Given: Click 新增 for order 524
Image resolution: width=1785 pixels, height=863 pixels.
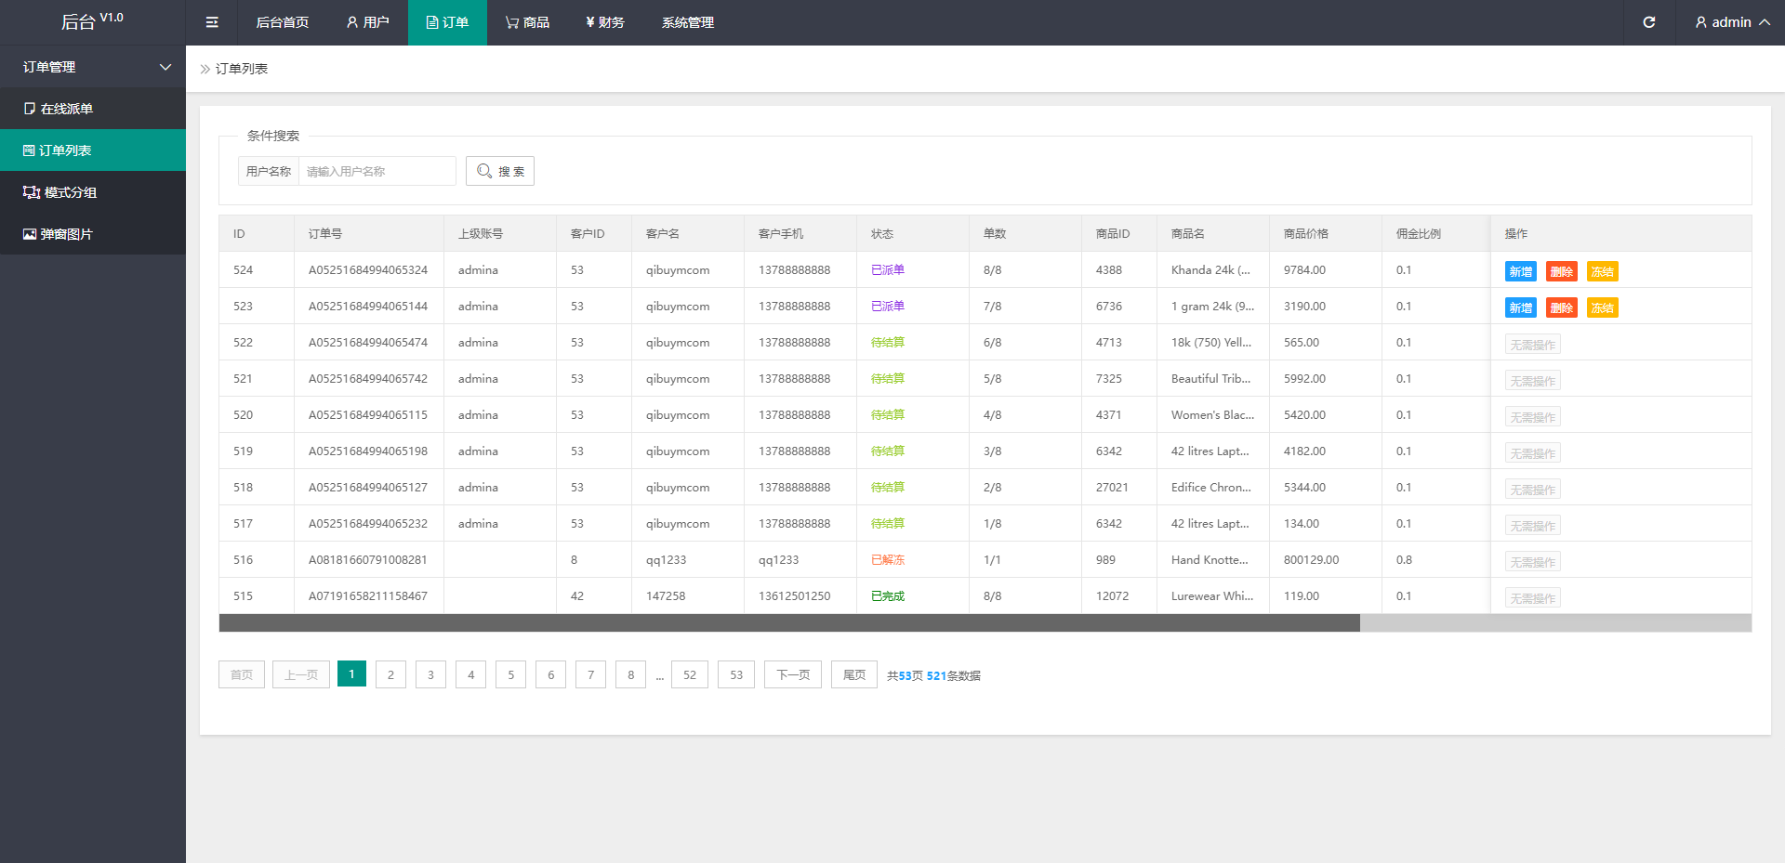Looking at the screenshot, I should [1520, 271].
